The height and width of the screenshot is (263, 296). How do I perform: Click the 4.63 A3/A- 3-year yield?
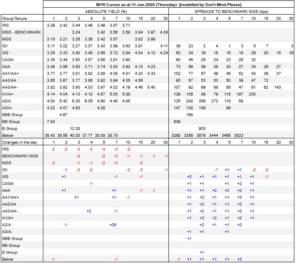[76, 108]
